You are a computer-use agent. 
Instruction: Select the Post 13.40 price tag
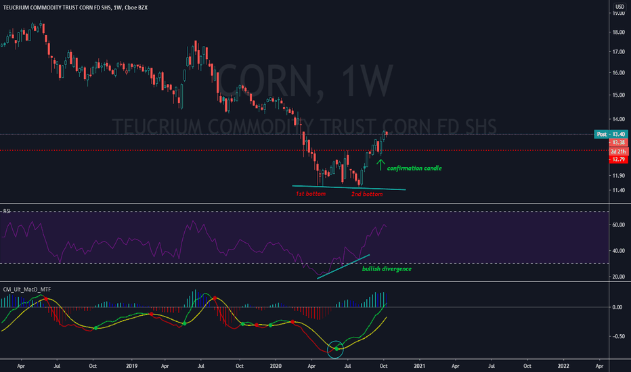(x=611, y=135)
